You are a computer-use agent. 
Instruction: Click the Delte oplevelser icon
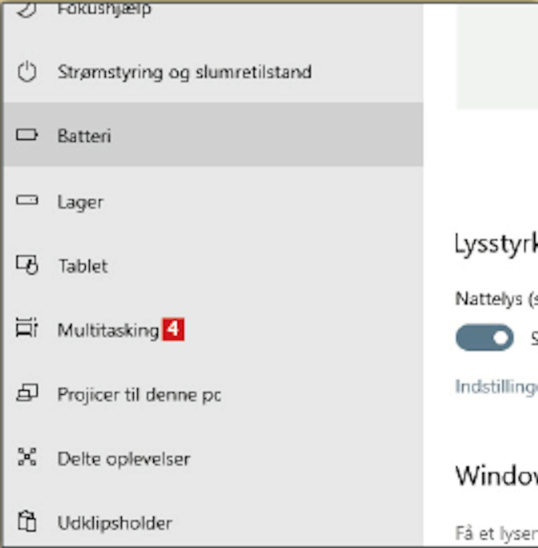[27, 457]
